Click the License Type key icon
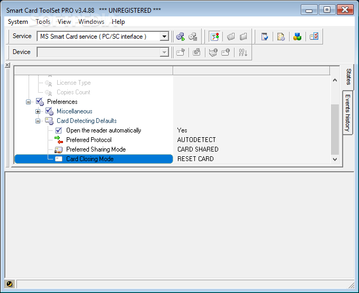Viewport: 359px width, 293px height. click(x=48, y=83)
